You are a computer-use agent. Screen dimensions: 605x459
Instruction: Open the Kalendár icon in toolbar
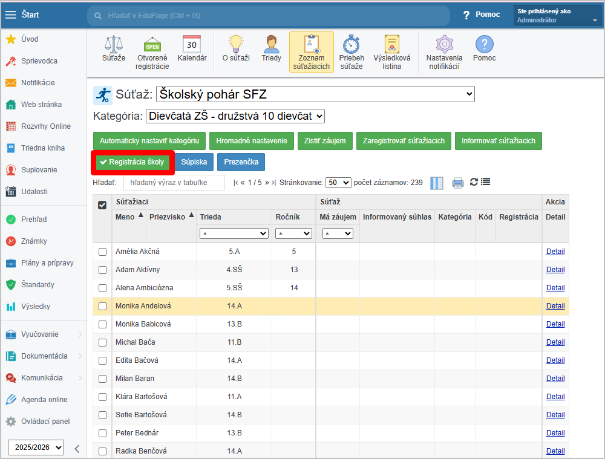192,48
